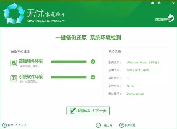Image resolution: width=177 pixels, height=129 pixels.
Task: Click the 系统信息 section heading
Action: [x=114, y=52]
